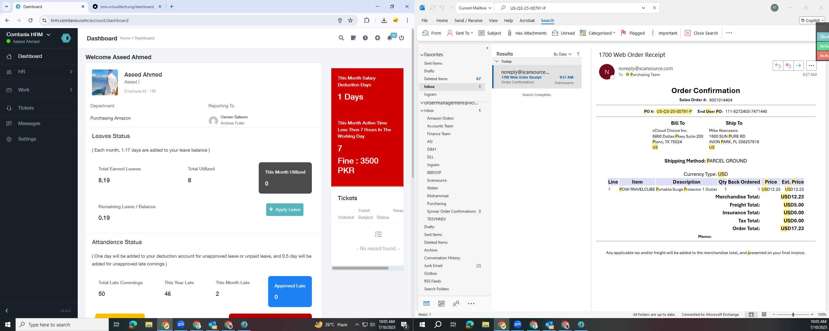
Task: Toggle Outlook normal view in status bar
Action: pyautogui.click(x=751, y=315)
